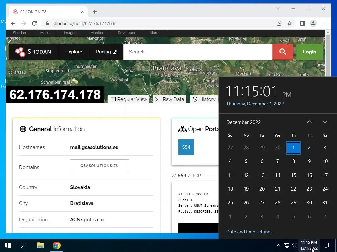Image resolution: width=337 pixels, height=252 pixels.
Task: Open the Images top menu item
Action: 70,33
